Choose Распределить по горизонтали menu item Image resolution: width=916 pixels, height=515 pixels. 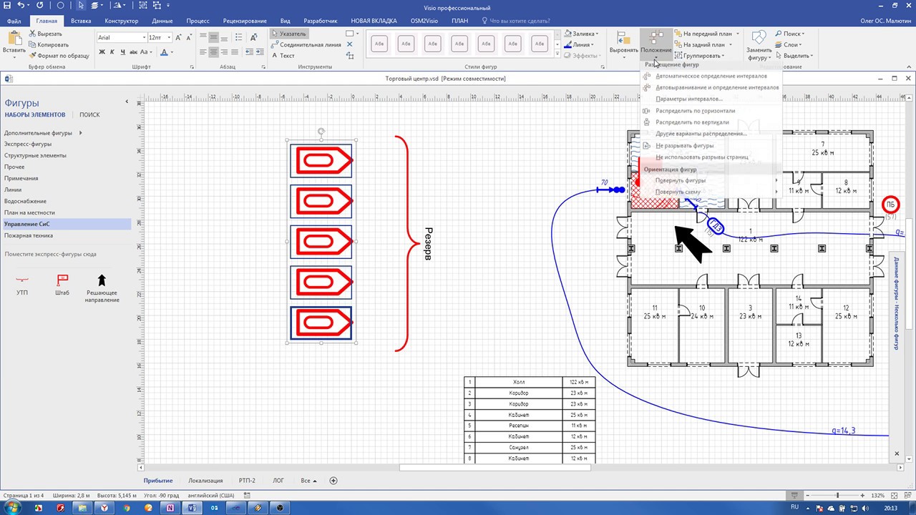point(695,111)
